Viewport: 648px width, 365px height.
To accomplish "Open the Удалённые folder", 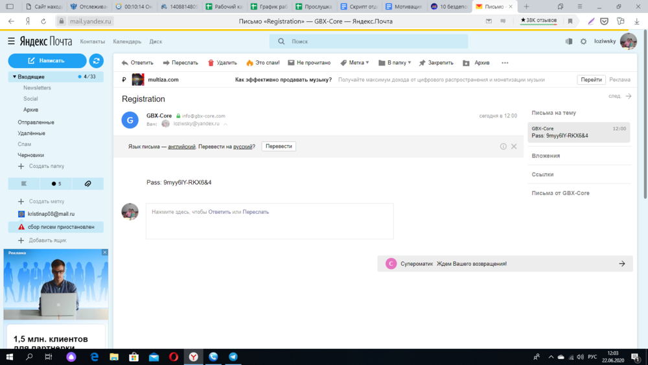I will point(31,133).
